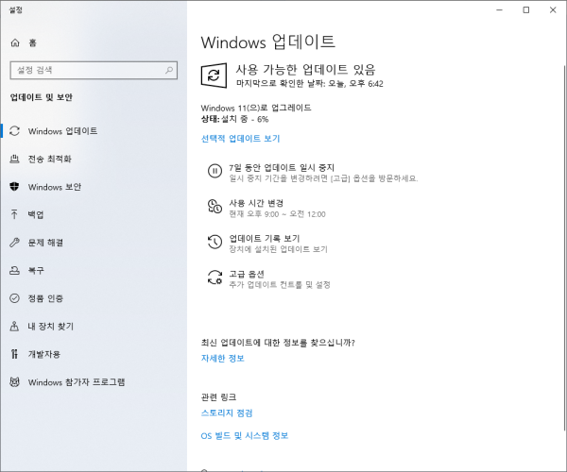This screenshot has height=472, width=567.
Task: Maximize the 설정 window
Action: 526,9
